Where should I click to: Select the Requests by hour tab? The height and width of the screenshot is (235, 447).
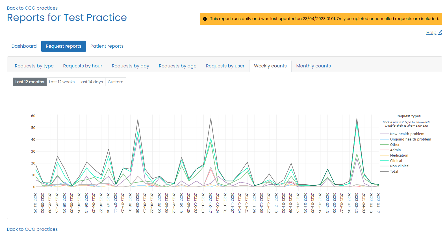[83, 66]
